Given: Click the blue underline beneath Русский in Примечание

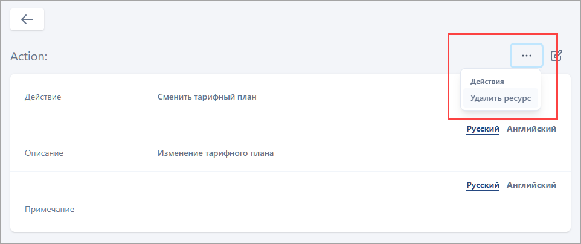Looking at the screenshot, I should (483, 191).
